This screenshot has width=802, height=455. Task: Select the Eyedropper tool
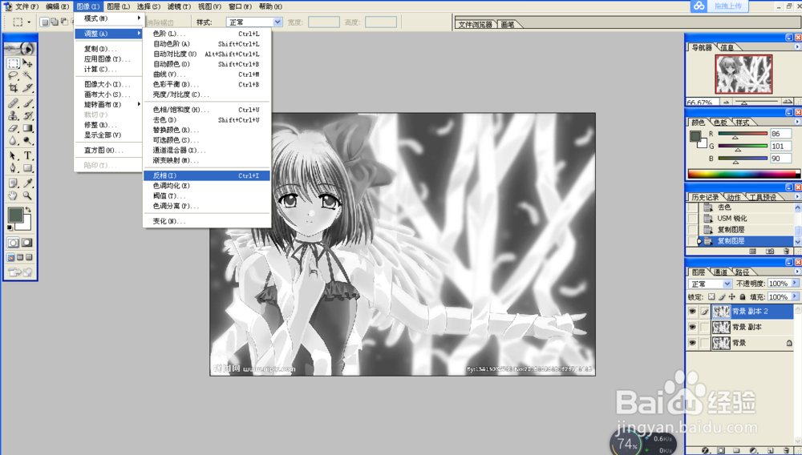point(27,183)
